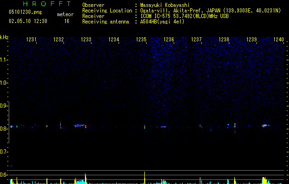The height and width of the screenshot is (184, 289).
Task: Click the long meteor echo before 1233
Action: coord(80,126)
